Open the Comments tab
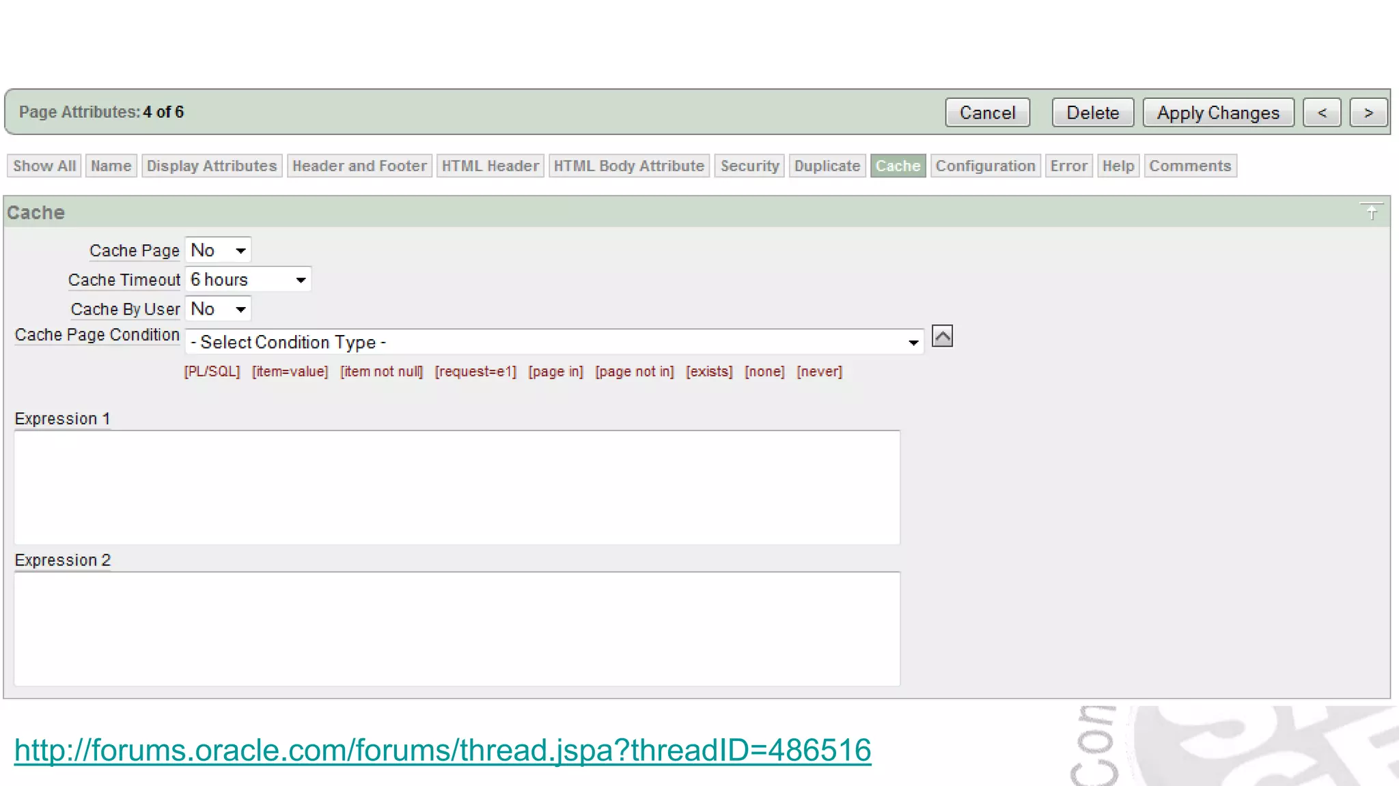 (x=1190, y=166)
